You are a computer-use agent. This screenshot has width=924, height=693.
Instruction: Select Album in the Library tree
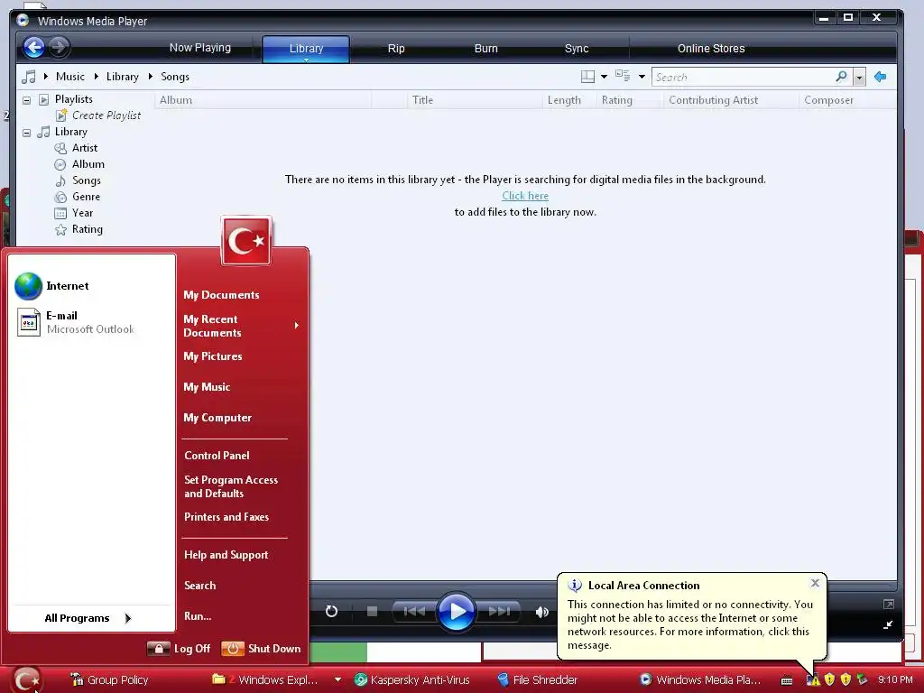(x=88, y=164)
